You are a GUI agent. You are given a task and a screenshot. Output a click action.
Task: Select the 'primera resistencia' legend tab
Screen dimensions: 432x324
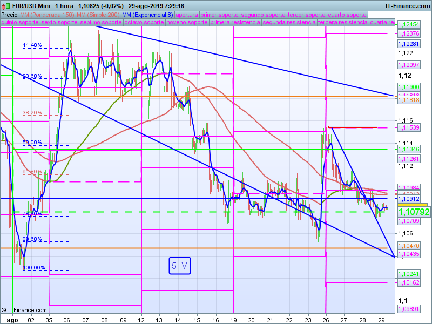click(x=235, y=23)
